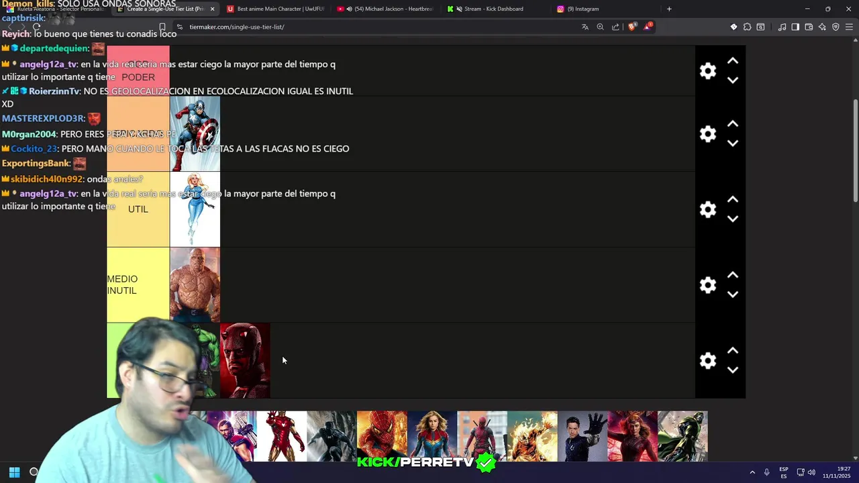859x483 pixels.
Task: Move the PODER tier row up
Action: point(733,61)
